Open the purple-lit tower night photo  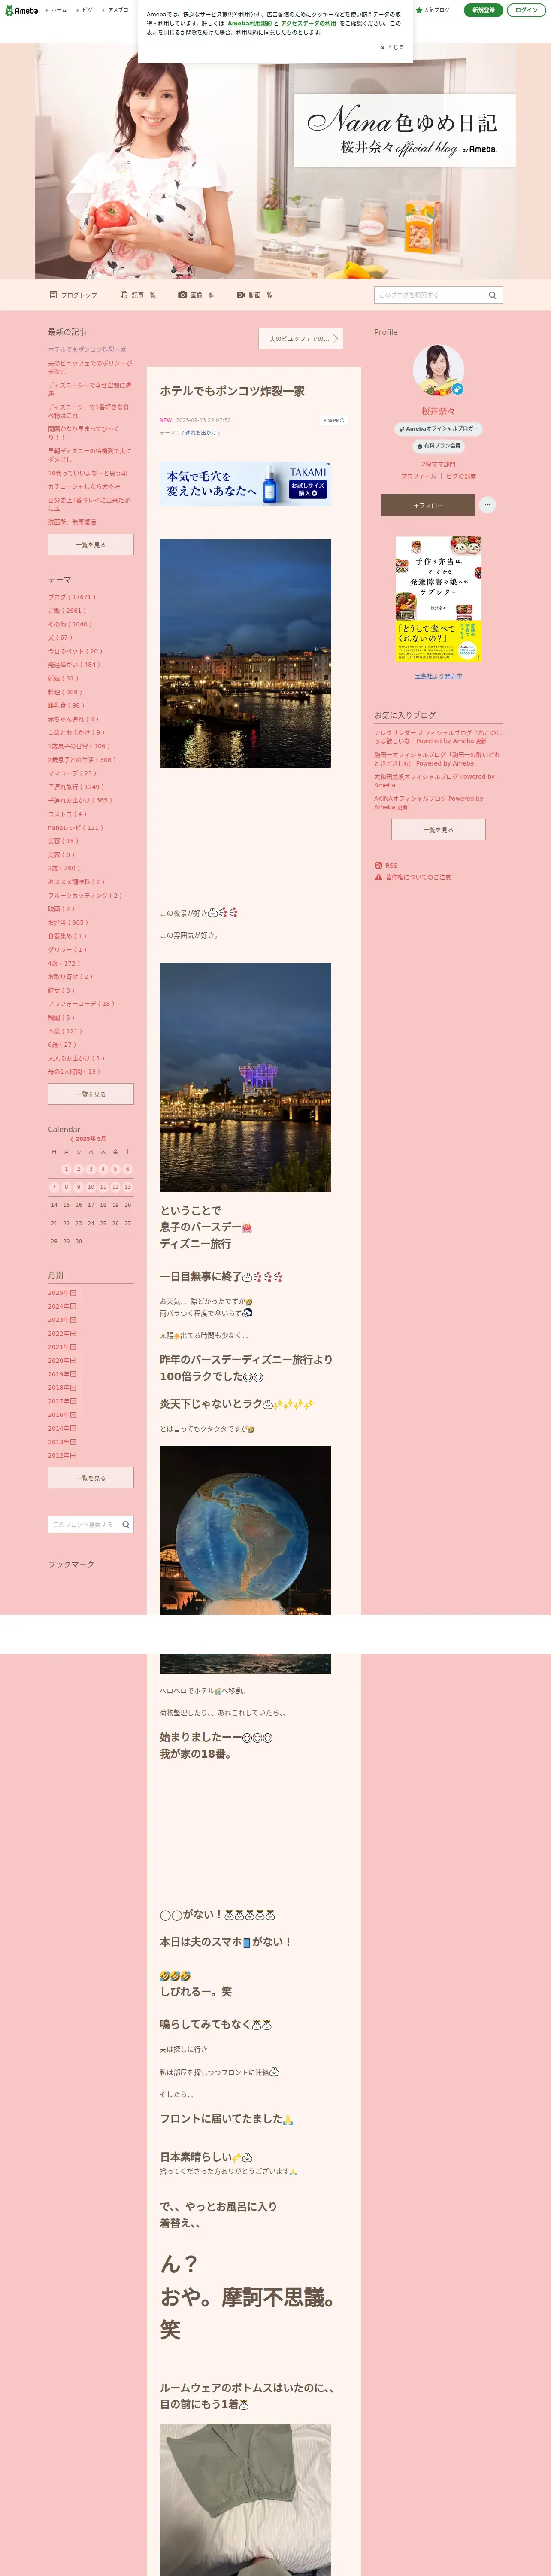[x=245, y=1077]
